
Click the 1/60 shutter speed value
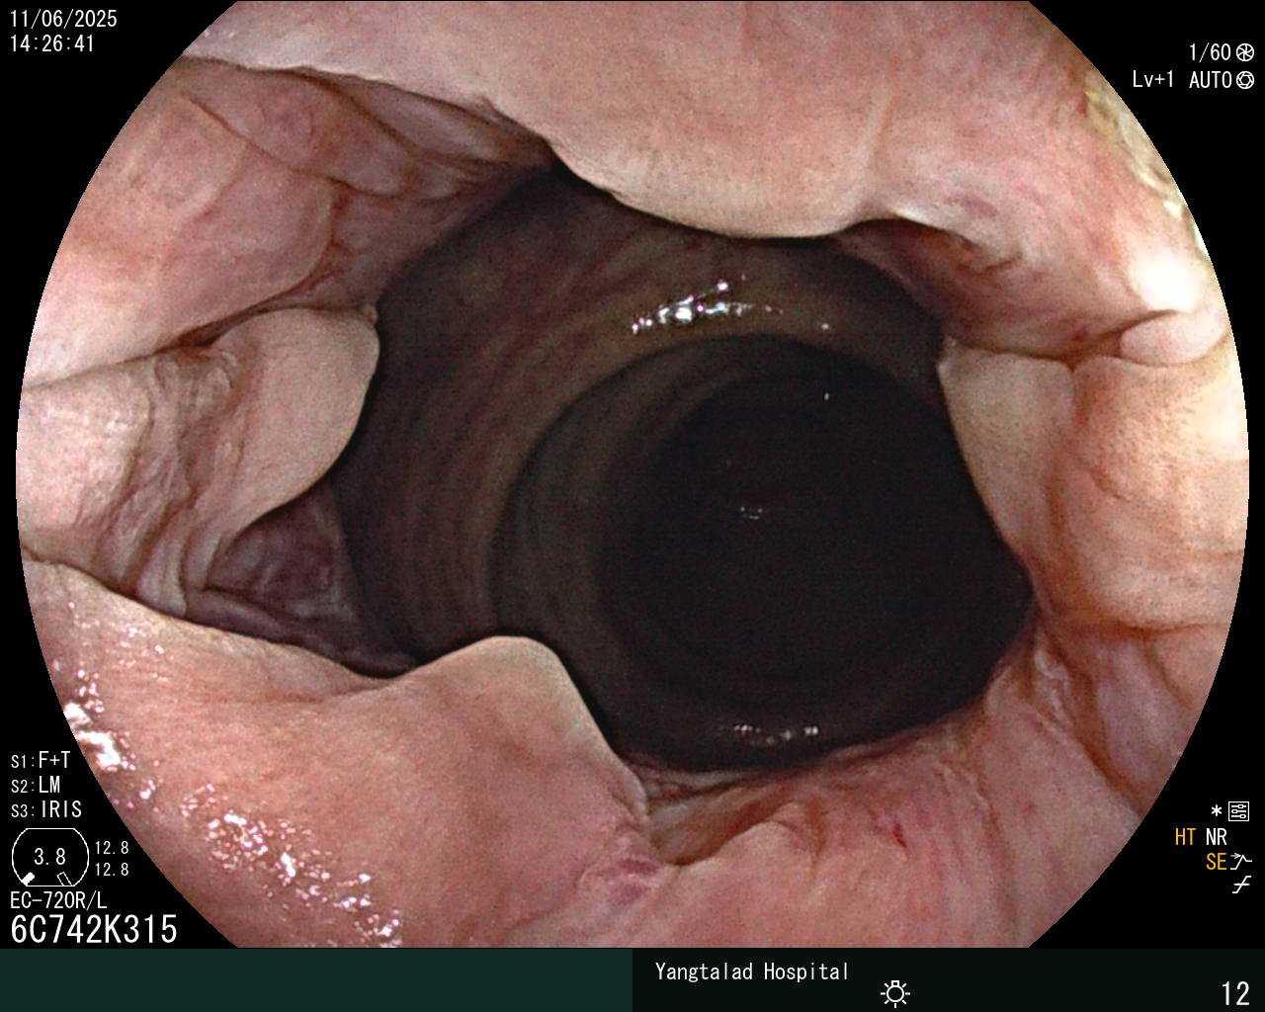coord(1210,52)
